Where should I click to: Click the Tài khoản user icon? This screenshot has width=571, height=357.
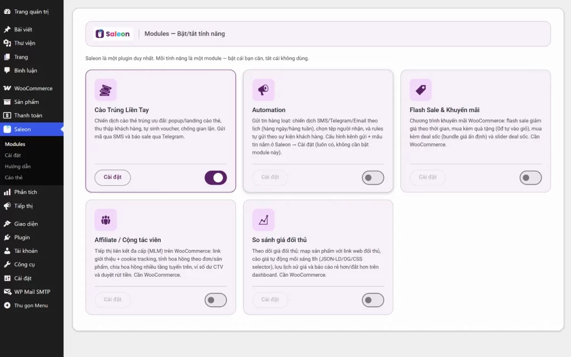click(7, 251)
